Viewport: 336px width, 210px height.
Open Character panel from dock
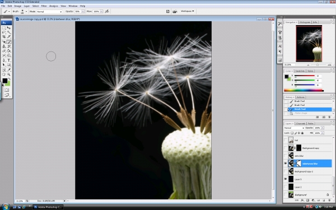(280, 46)
